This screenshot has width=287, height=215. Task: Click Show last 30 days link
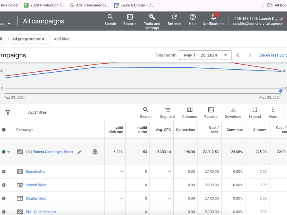tap(273, 55)
